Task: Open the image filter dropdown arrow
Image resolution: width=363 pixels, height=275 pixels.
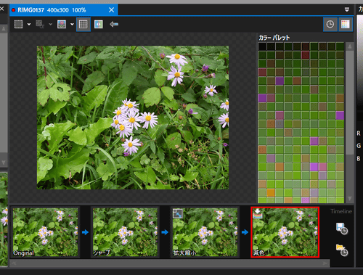Action: [72, 24]
